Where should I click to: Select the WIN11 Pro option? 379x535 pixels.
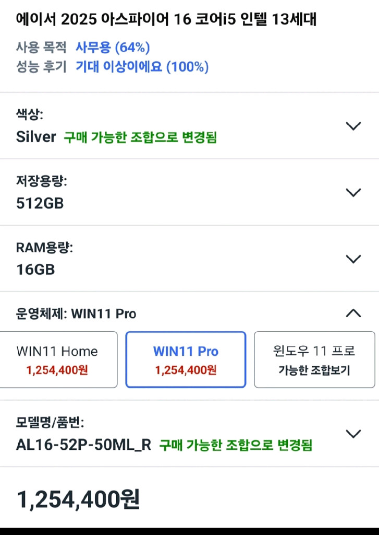coord(186,359)
